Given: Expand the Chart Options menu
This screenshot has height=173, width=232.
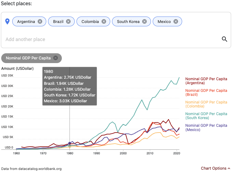Looking at the screenshot, I should (215, 168).
